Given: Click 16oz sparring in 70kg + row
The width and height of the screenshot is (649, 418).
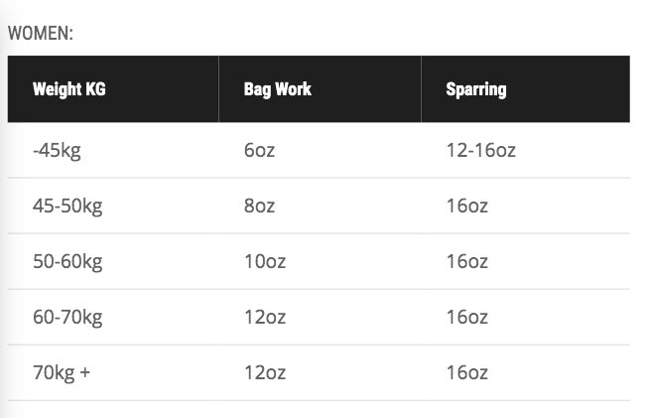Looking at the screenshot, I should [x=467, y=373].
